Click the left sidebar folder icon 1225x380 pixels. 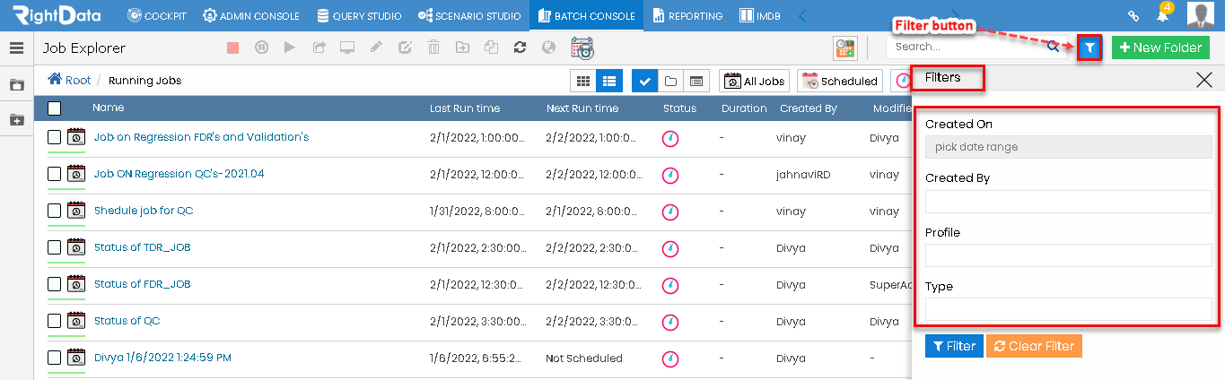(x=16, y=85)
